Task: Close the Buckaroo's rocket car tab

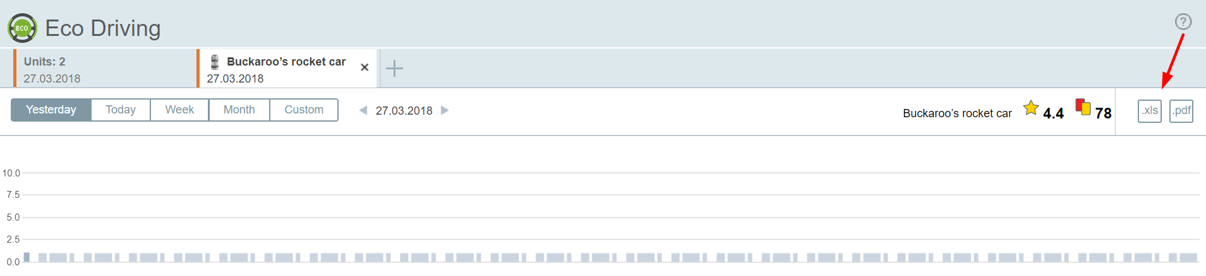Action: coord(365,67)
